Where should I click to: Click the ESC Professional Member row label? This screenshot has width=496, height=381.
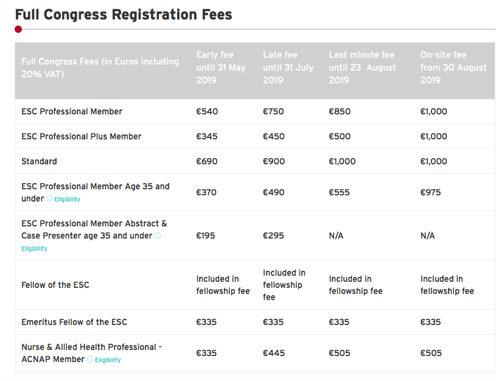72,111
